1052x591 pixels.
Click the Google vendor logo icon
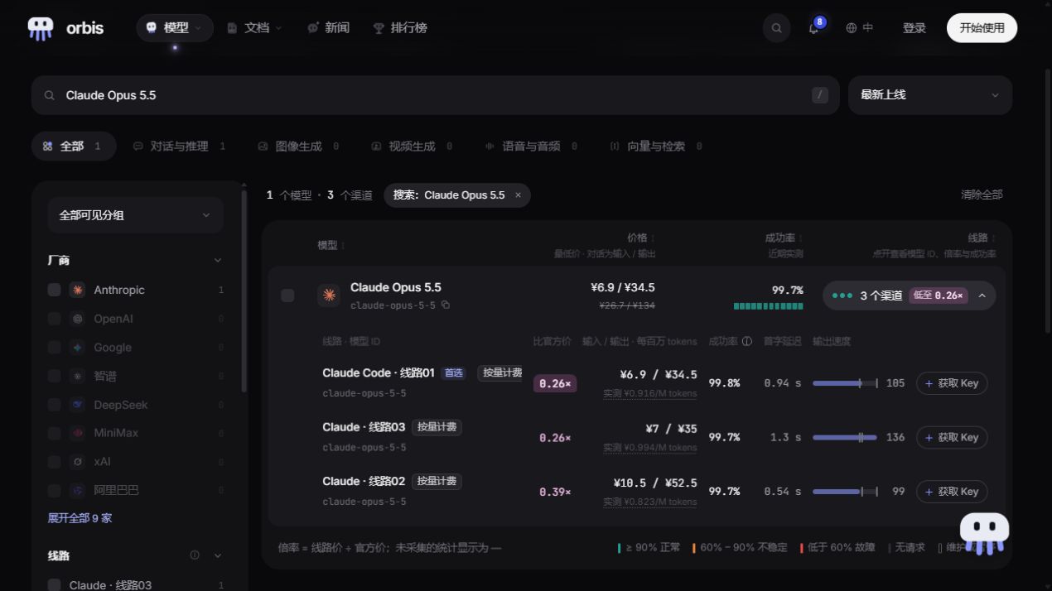[77, 348]
